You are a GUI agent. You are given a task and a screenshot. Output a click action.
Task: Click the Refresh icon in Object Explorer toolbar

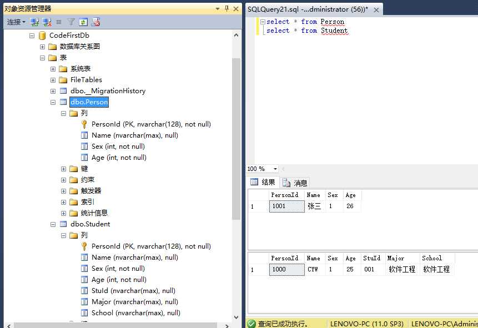coord(83,22)
